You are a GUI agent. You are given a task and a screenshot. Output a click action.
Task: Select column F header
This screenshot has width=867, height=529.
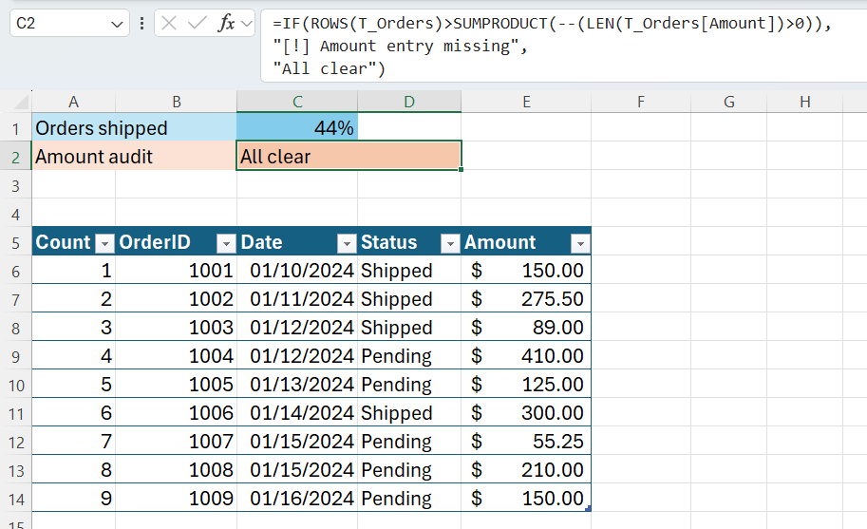tap(641, 102)
